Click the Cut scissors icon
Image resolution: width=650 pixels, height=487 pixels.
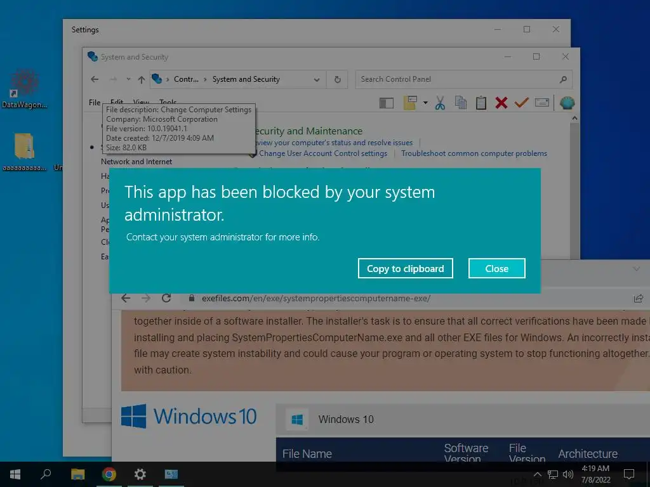coord(441,103)
